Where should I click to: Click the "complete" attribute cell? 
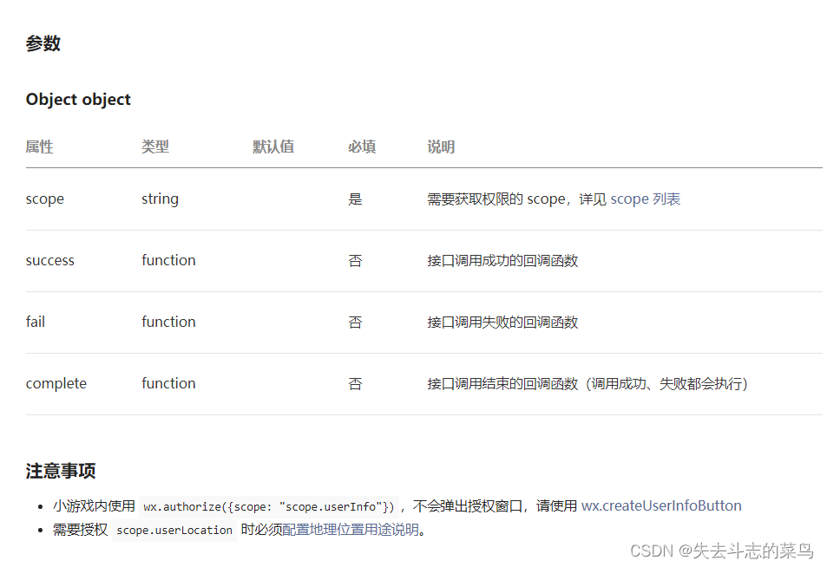coord(56,383)
